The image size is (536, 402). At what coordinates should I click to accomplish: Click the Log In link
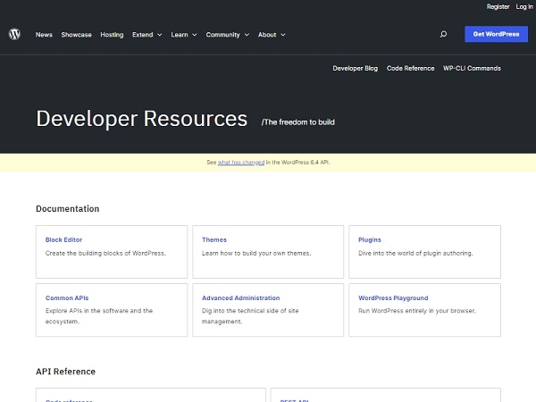click(524, 6)
